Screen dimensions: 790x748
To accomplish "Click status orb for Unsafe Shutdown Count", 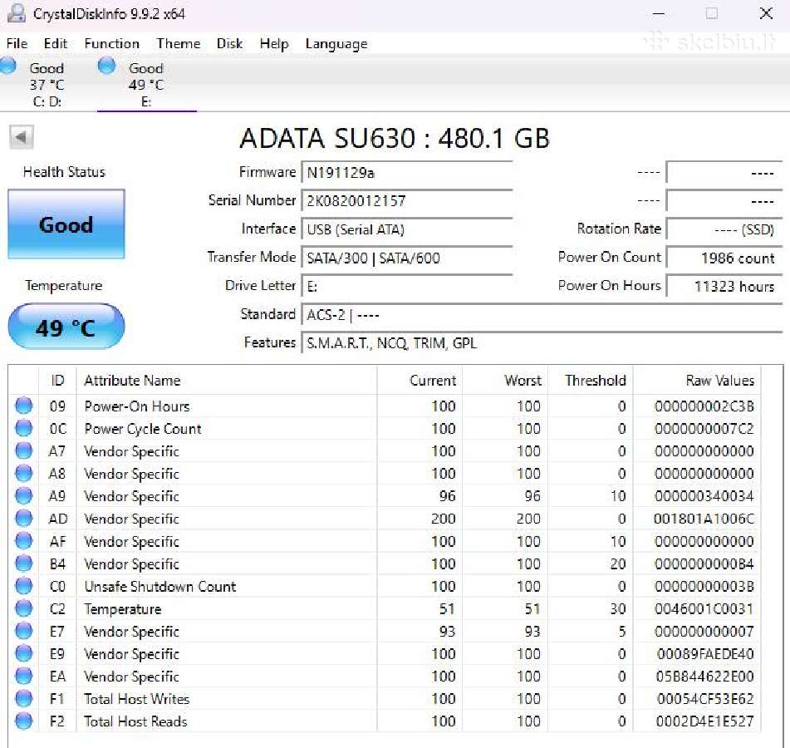I will pos(24,586).
